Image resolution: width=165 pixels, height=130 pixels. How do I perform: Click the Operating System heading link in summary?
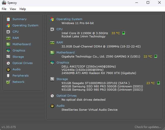tap(69, 19)
